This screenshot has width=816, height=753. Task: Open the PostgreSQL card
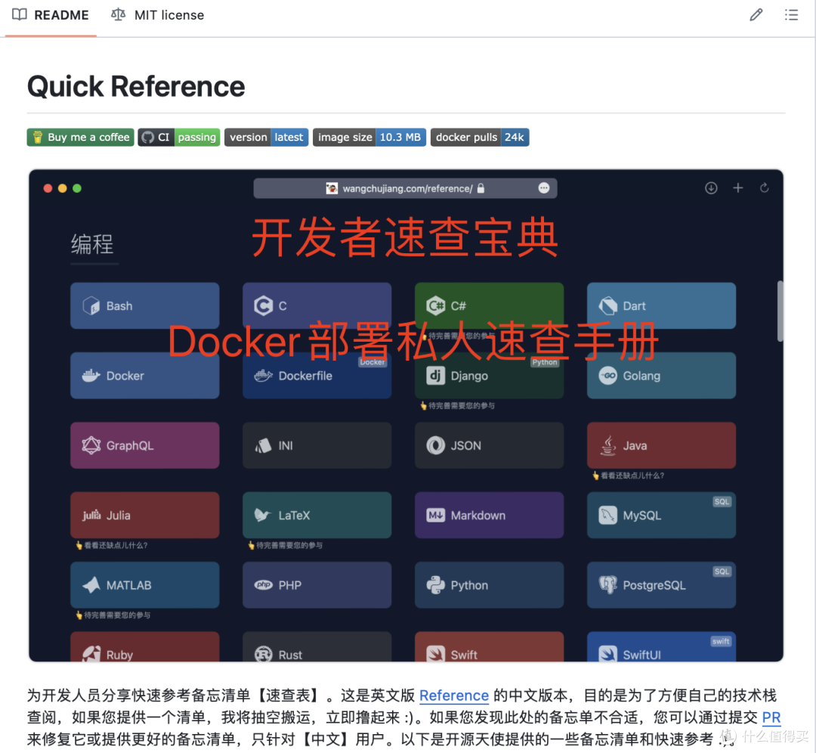(661, 585)
